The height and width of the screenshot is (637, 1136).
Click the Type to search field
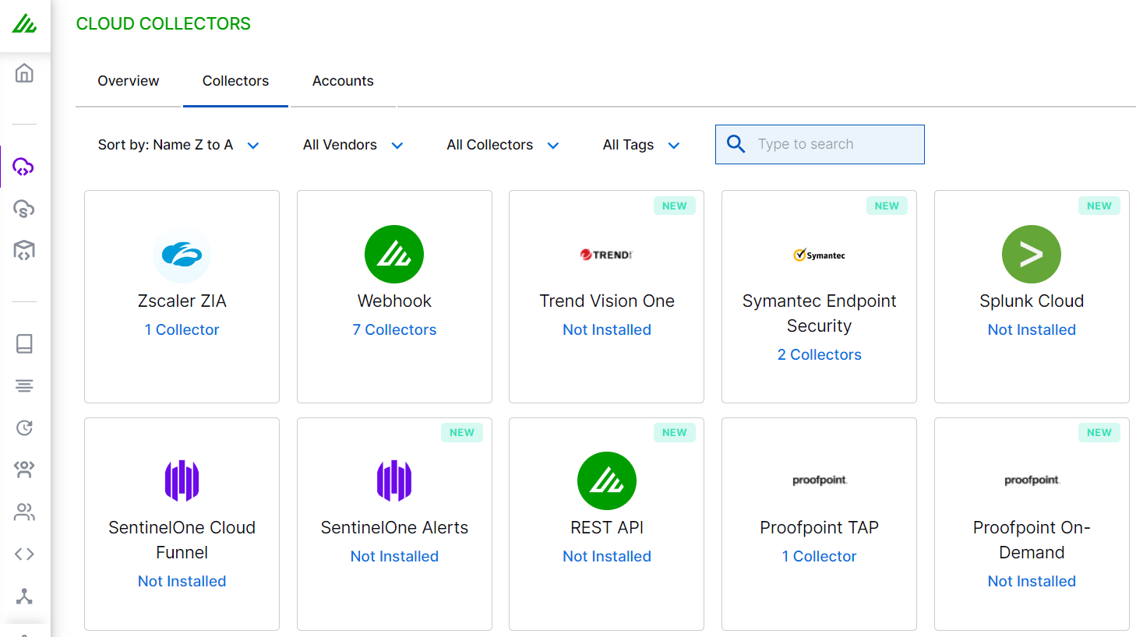tap(820, 144)
